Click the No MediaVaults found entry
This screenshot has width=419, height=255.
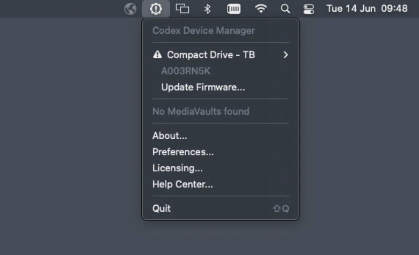(x=201, y=111)
